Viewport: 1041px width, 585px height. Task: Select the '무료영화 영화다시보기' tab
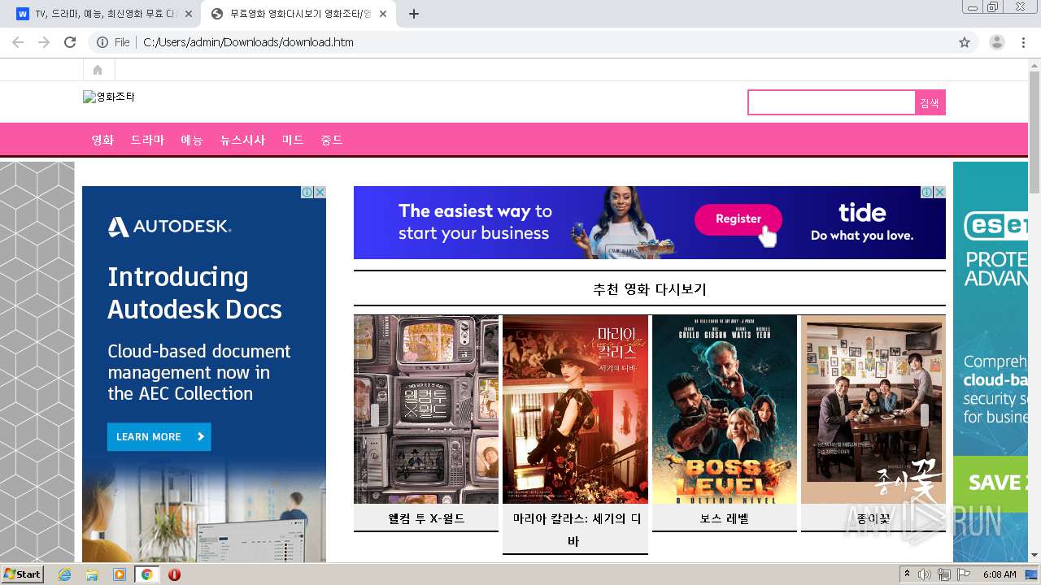297,14
